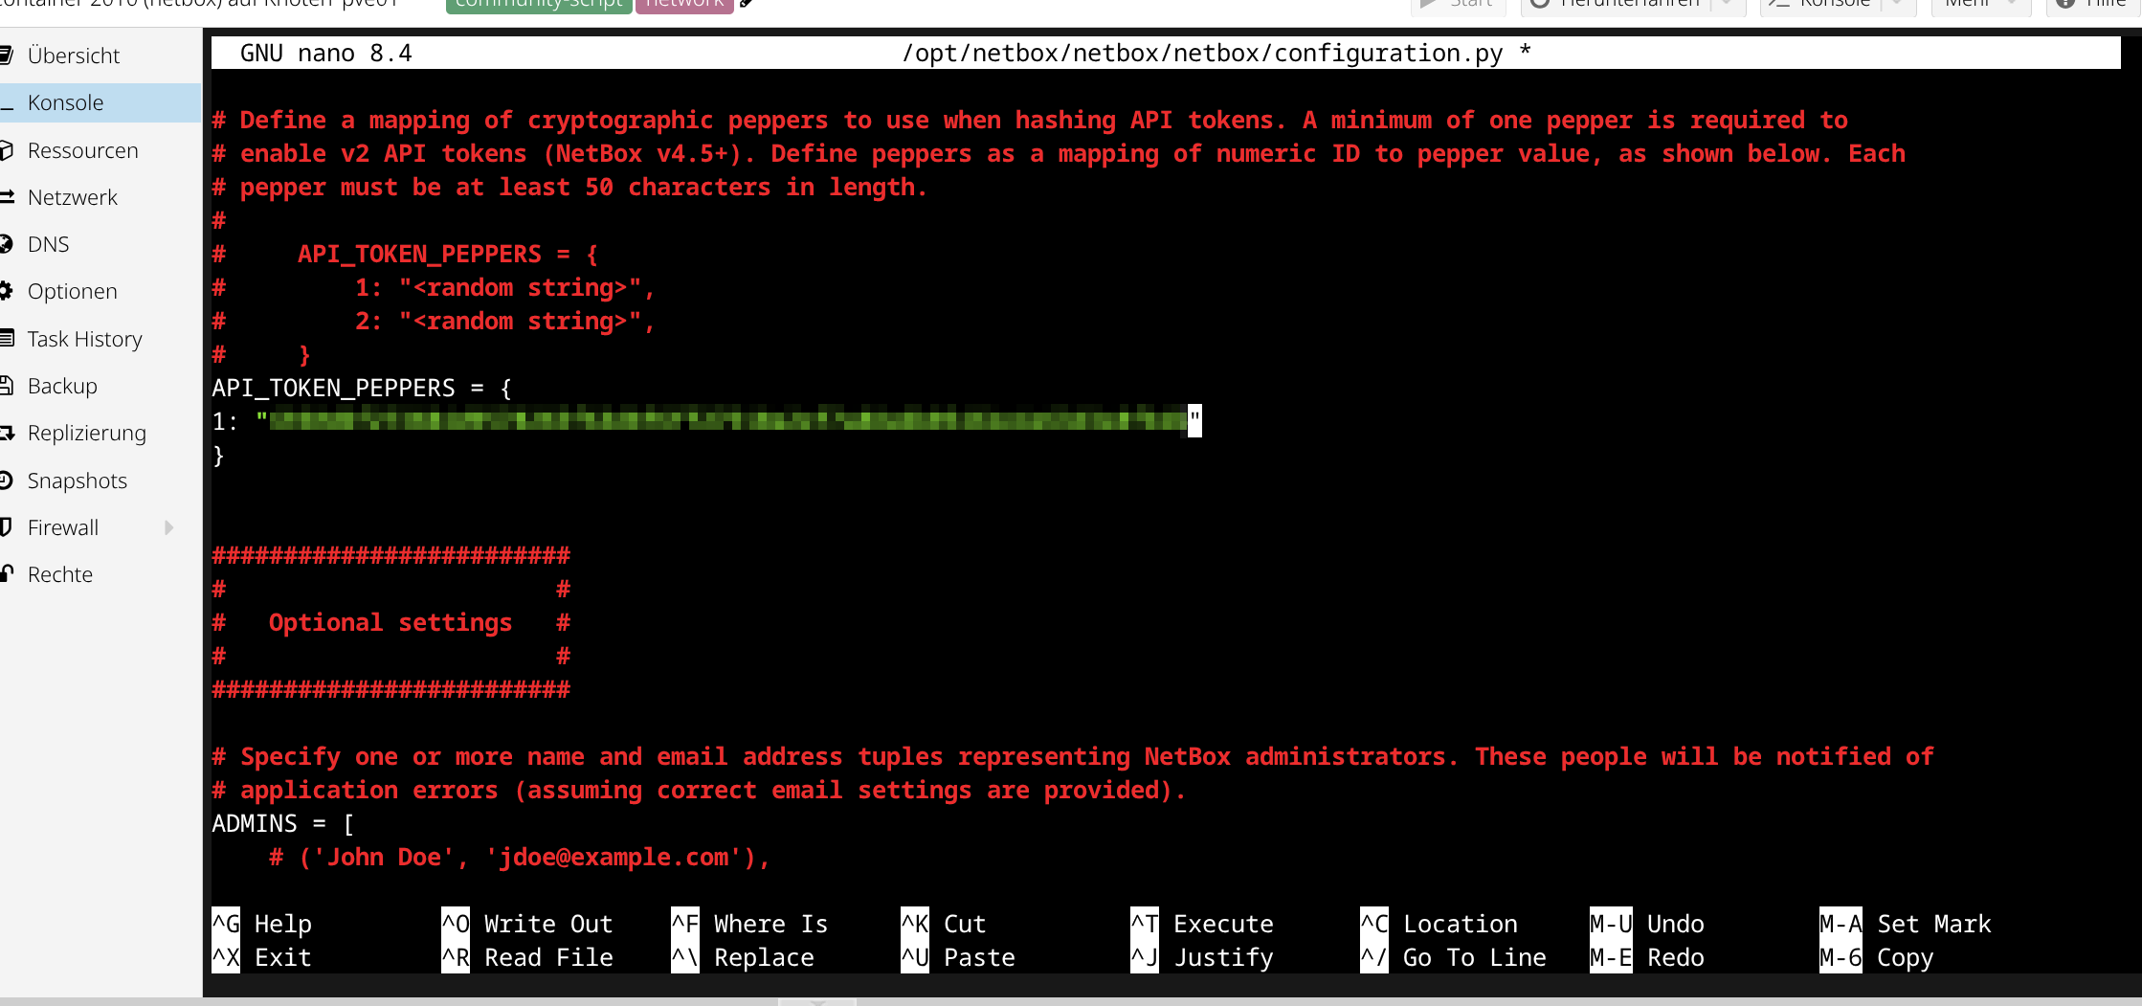Click the '^R Read File' shortcut in nano footer
The width and height of the screenshot is (2142, 1006).
pos(527,957)
